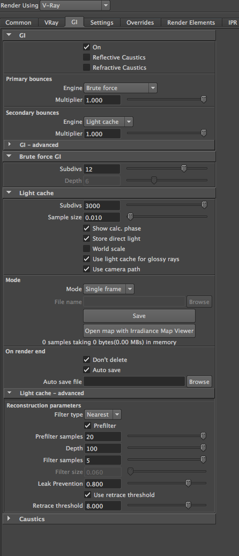This screenshot has height=556, width=239.
Task: Open the Filter type dropdown
Action: click(x=103, y=414)
